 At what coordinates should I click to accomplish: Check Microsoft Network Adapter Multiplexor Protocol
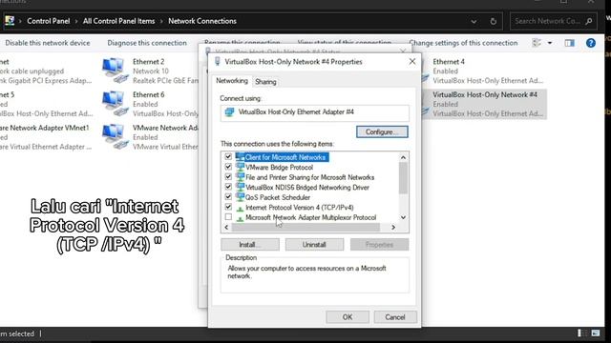point(228,217)
